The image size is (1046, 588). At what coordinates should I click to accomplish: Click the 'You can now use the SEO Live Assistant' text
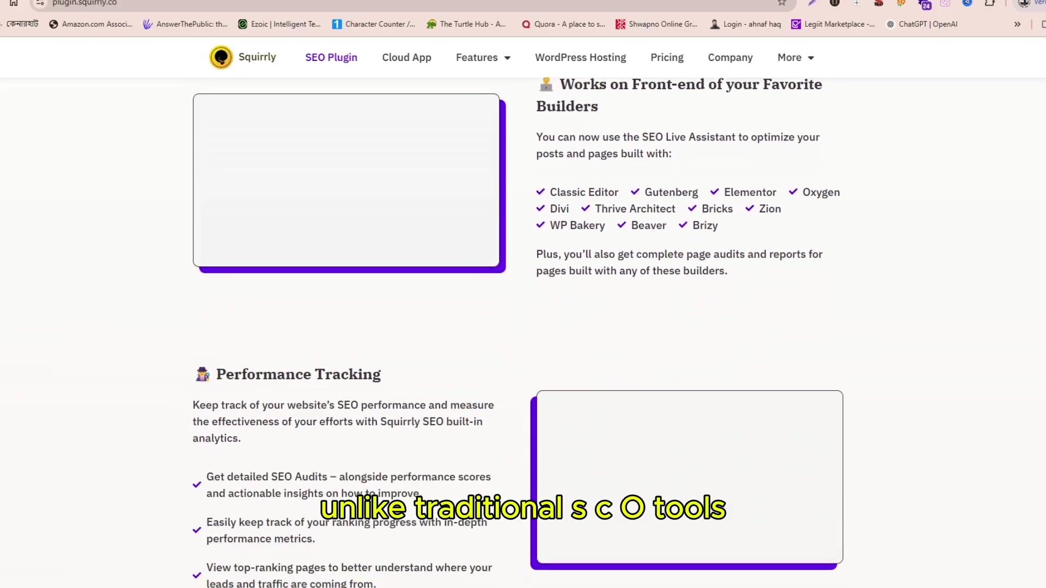click(678, 145)
